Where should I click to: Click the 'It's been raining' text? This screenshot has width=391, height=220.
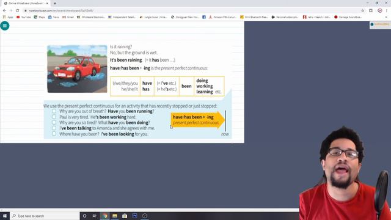[126, 60]
